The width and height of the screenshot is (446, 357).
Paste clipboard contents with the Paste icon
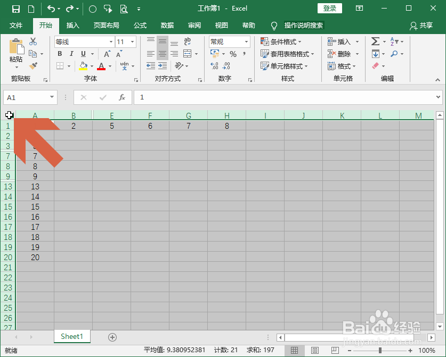[17, 47]
